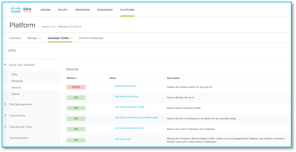Click the Site Management label
The image size is (296, 152).
click(x=21, y=104)
